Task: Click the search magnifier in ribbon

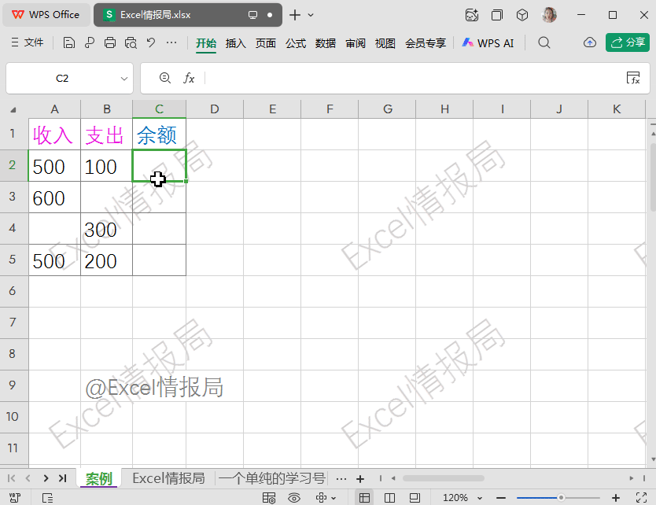Action: 544,42
